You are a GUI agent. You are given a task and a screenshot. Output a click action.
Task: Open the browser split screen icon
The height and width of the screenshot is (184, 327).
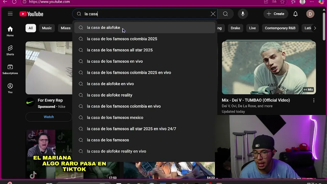point(266,2)
